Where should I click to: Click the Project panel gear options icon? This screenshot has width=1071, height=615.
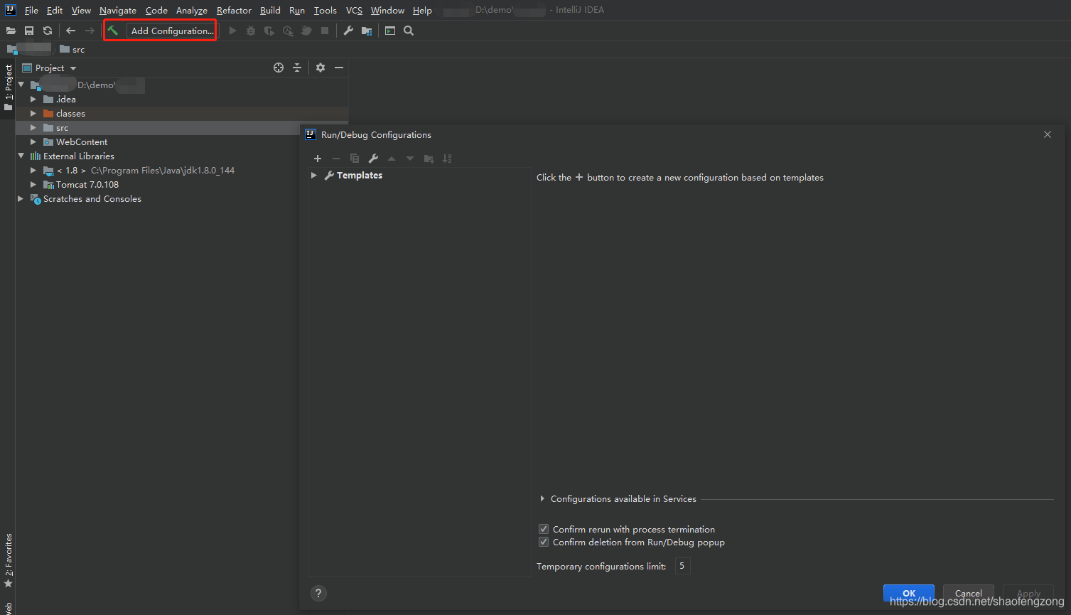click(321, 68)
